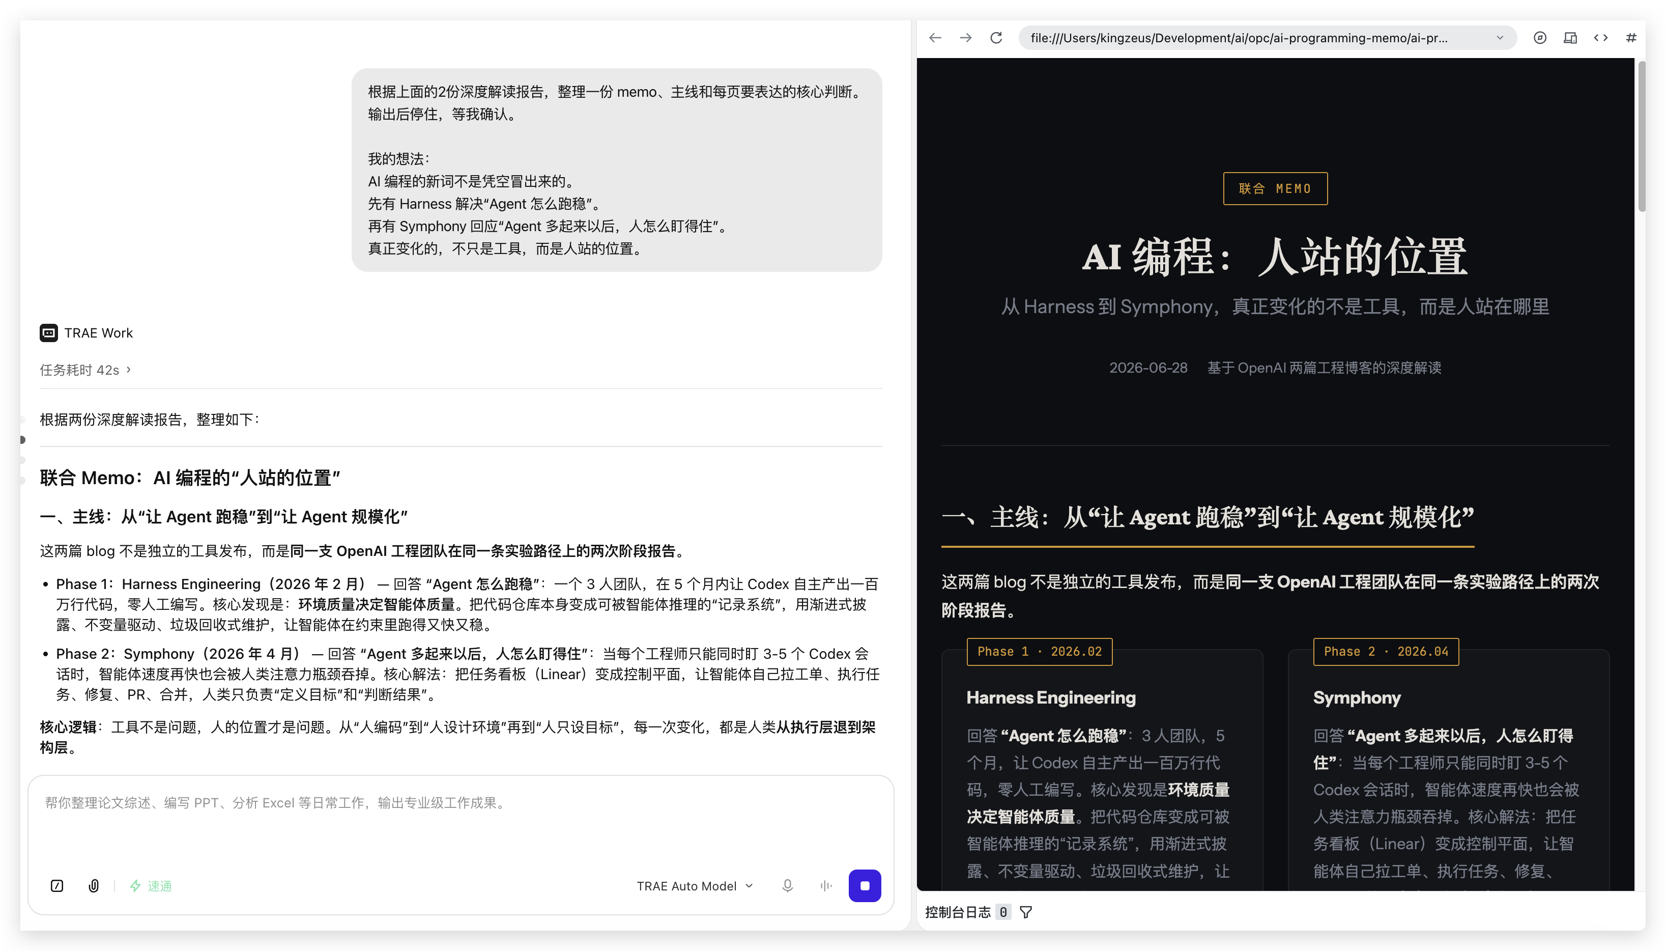Click the TRAE Work logo icon

49,333
